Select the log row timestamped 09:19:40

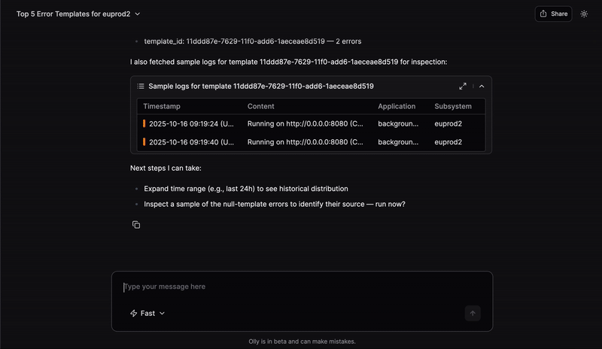(x=311, y=142)
